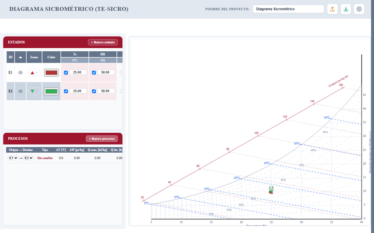Click the PROCESOS panel title
Image resolution: width=374 pixels, height=233 pixels.
pyautogui.click(x=18, y=139)
